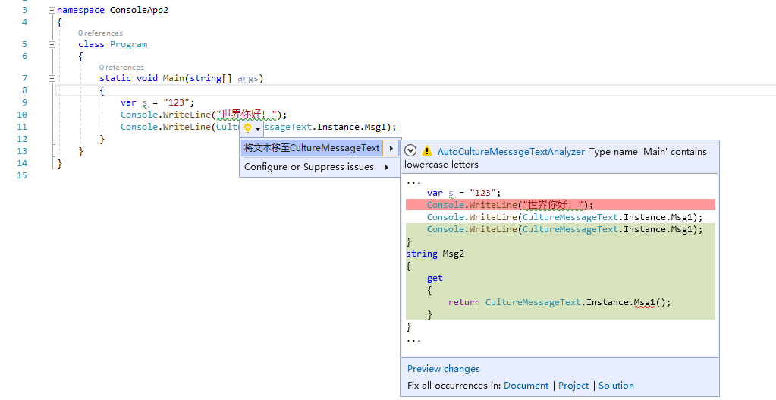
Task: Open the lightbulb dropdown arrow
Action: 258,129
